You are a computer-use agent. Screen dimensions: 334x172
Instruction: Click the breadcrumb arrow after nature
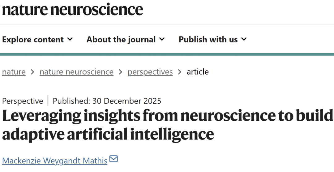pos(32,72)
